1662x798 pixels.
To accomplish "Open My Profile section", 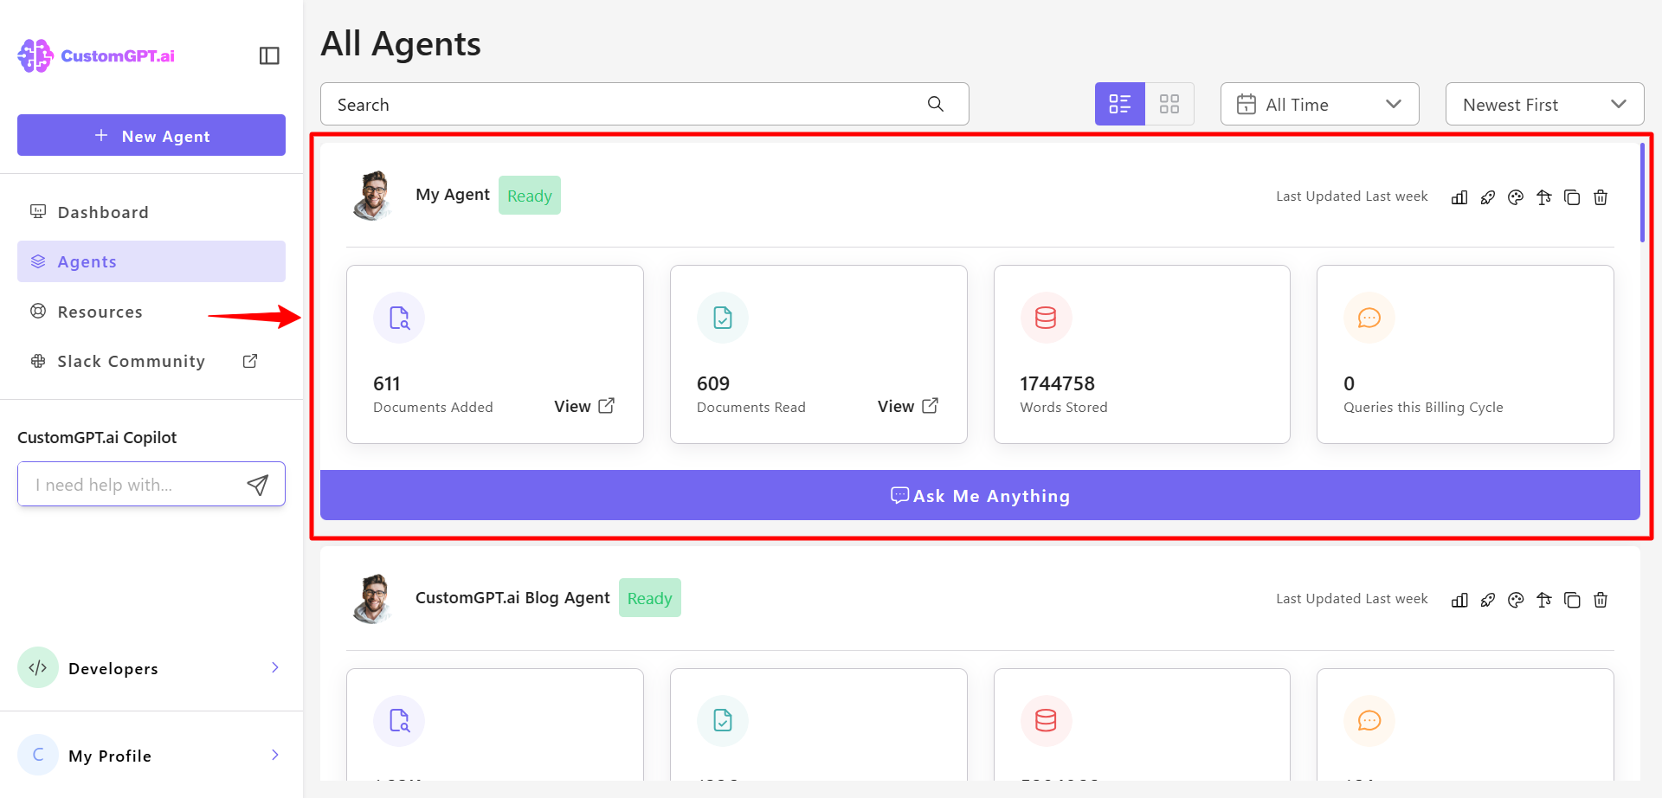I will click(151, 755).
